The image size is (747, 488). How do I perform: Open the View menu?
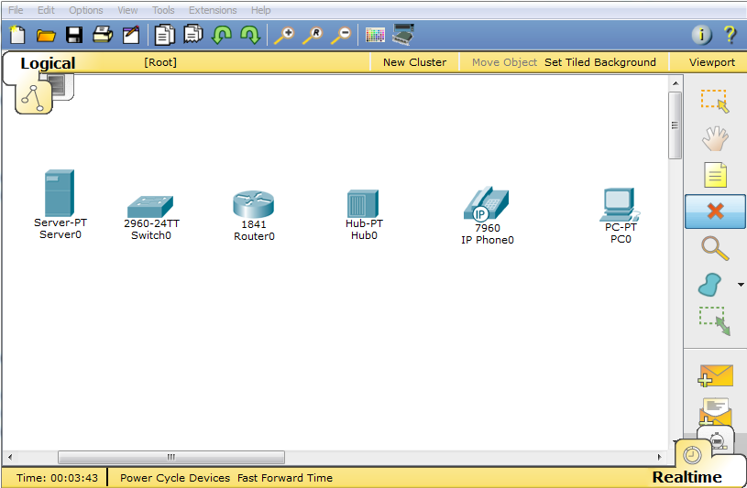click(127, 10)
